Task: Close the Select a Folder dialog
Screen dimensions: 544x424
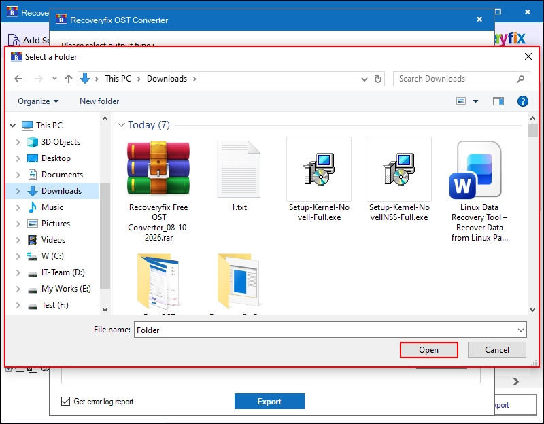Action: click(x=528, y=56)
